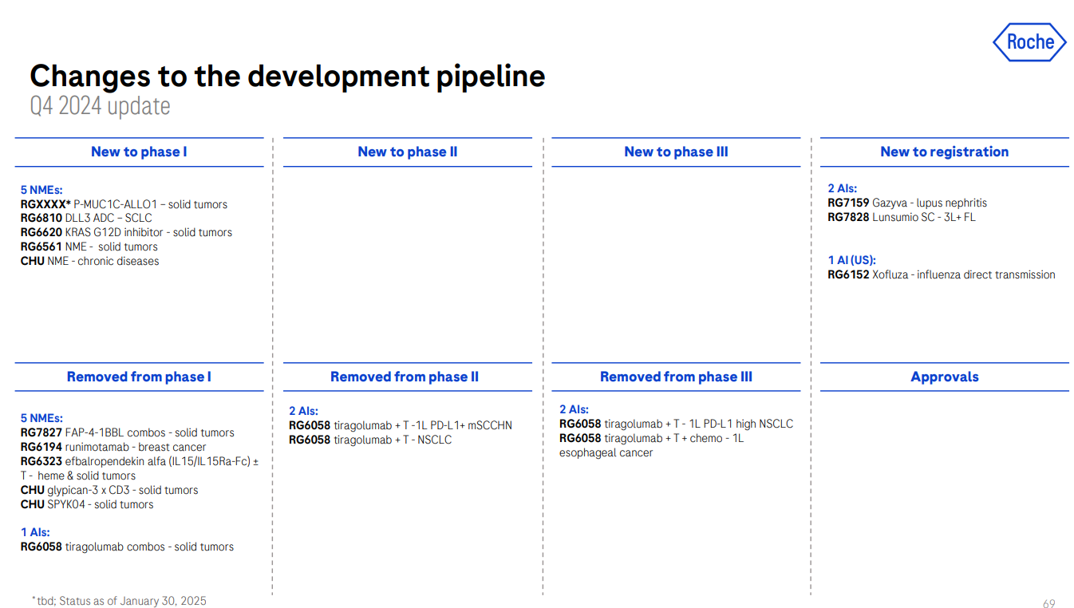1074x608 pixels.
Task: Click the footnote "*tbd; Status as of January 30, 2025"
Action: click(x=119, y=601)
